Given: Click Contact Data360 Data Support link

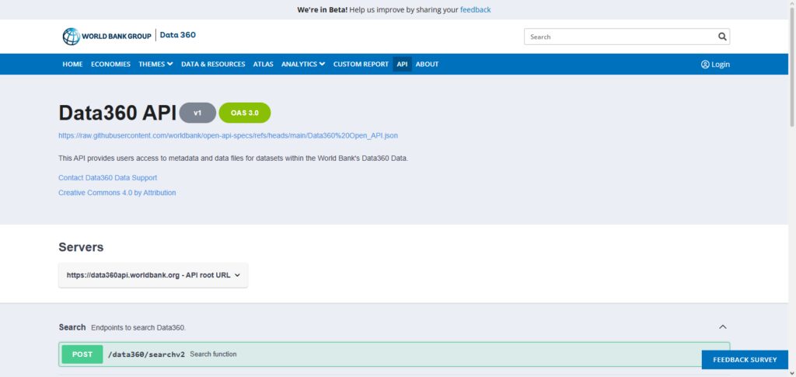Looking at the screenshot, I should coord(107,178).
